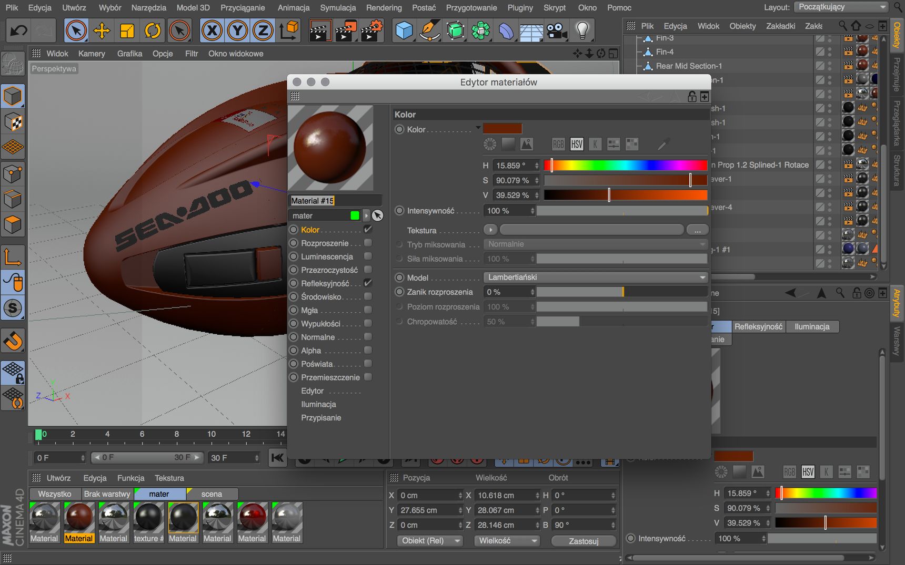Go to start of timeline

[277, 458]
